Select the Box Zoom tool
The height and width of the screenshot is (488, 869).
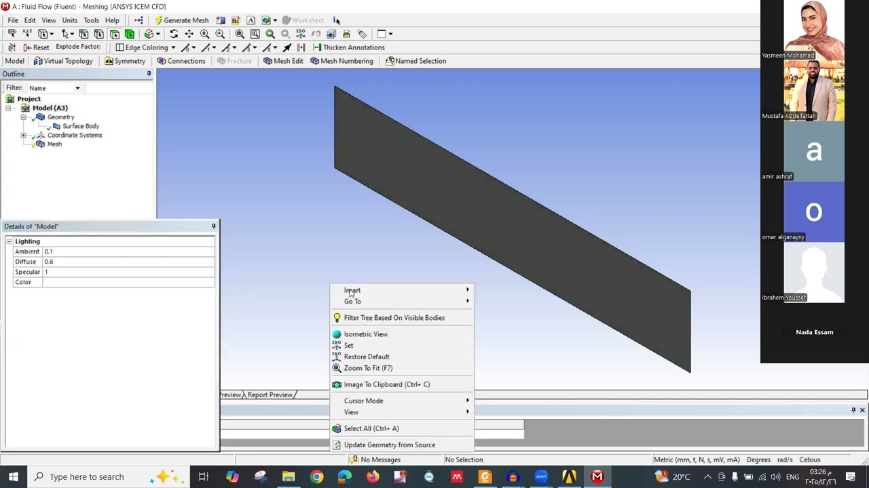coord(220,34)
